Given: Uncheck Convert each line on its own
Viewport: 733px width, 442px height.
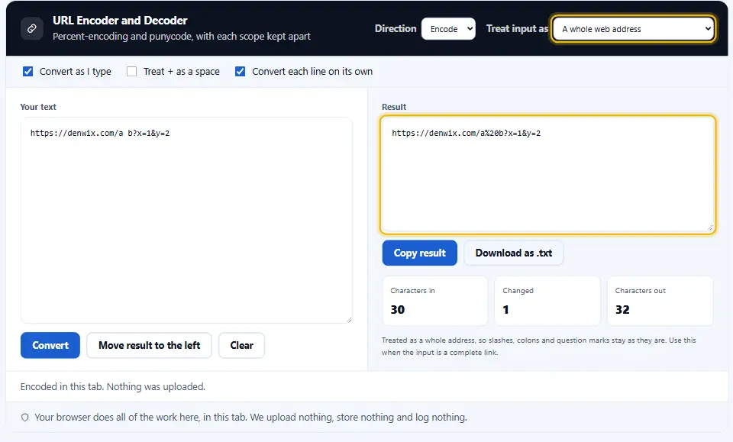Looking at the screenshot, I should click(241, 72).
